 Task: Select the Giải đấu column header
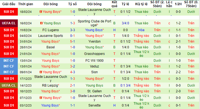(x=9, y=4)
